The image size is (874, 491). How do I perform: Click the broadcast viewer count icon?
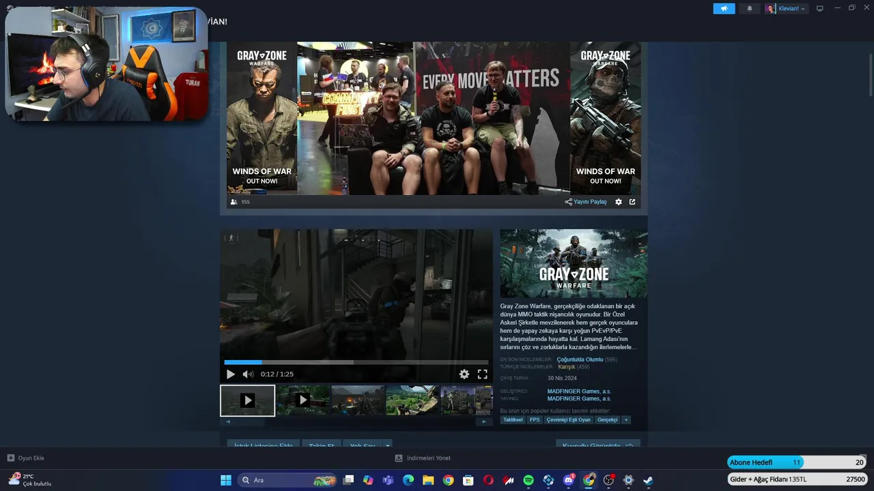tap(234, 202)
